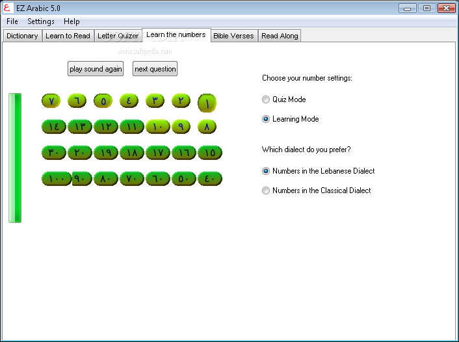This screenshot has height=342, width=459.
Task: Click the Arabic number 10 button
Action: pos(158,127)
